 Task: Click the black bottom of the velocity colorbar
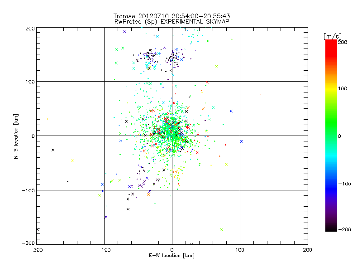[331, 228]
